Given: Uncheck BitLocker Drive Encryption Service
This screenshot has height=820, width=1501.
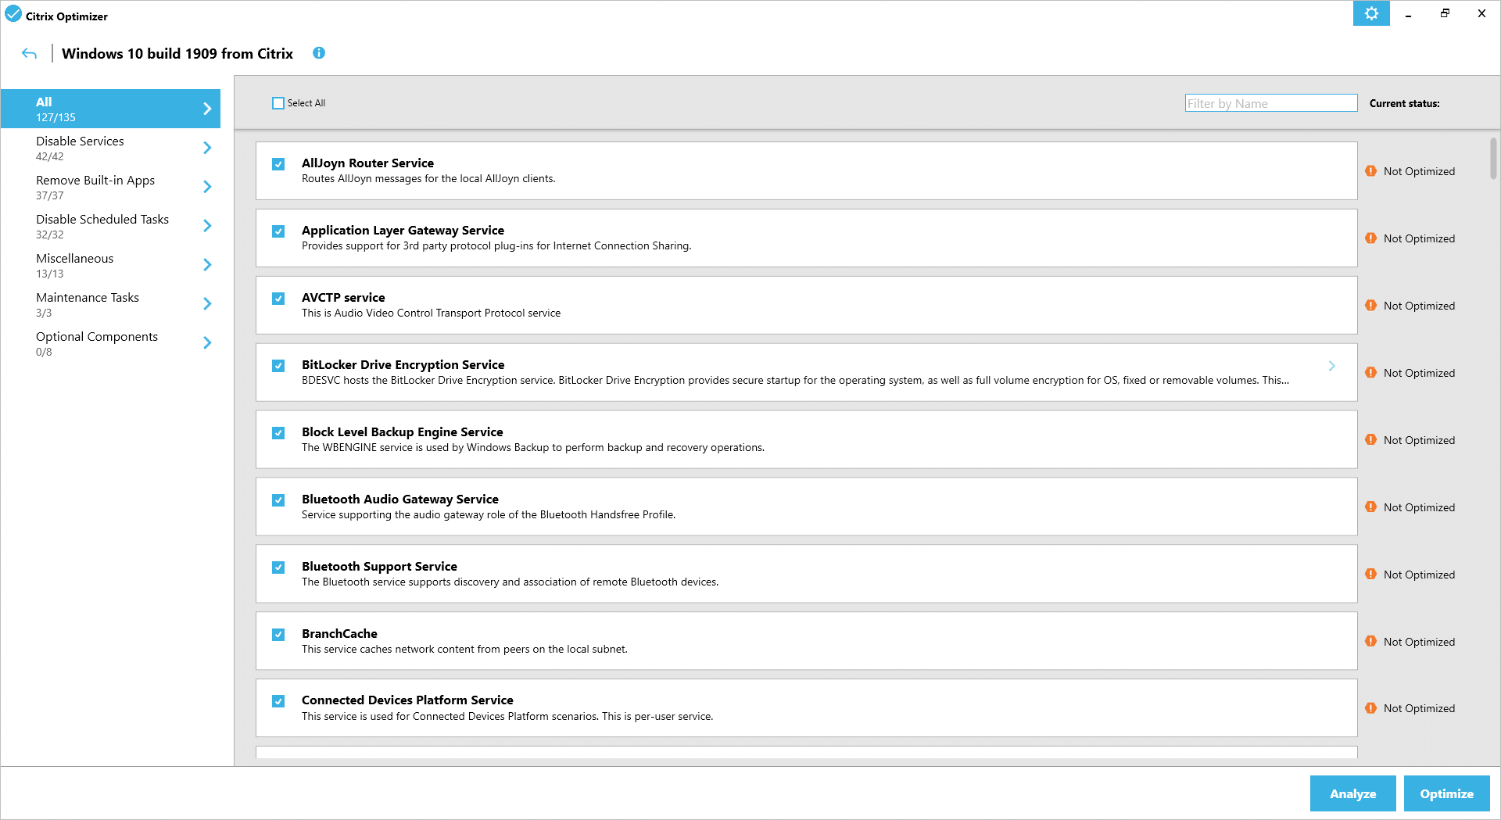Looking at the screenshot, I should pos(278,366).
